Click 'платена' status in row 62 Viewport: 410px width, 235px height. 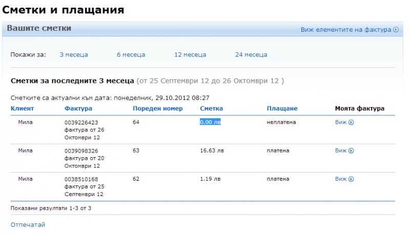[278, 179]
